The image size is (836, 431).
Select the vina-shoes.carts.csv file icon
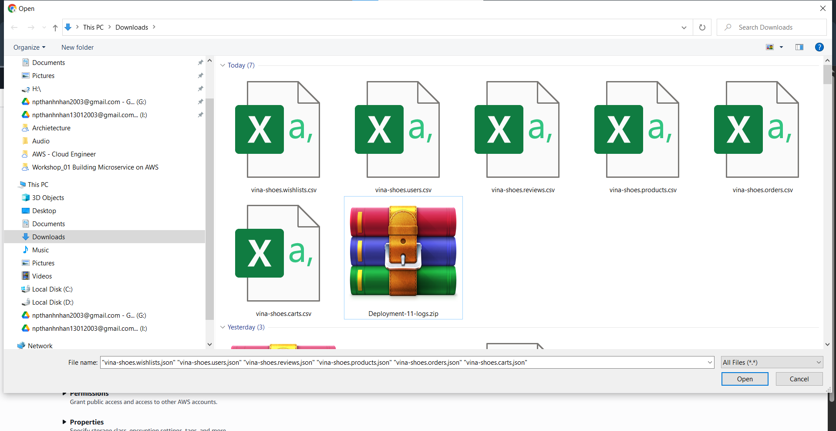tap(283, 253)
